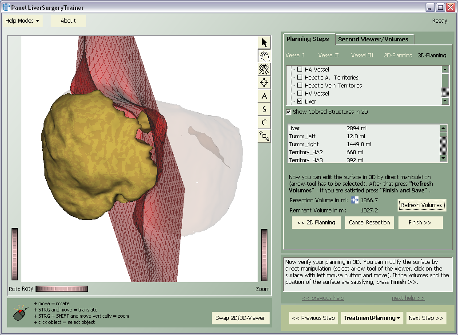Image resolution: width=458 pixels, height=335 pixels.
Task: Select the arrow pointer tool
Action: point(264,43)
